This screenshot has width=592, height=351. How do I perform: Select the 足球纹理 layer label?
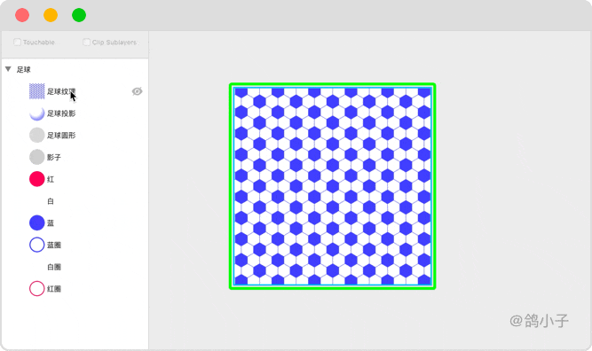[x=61, y=91]
